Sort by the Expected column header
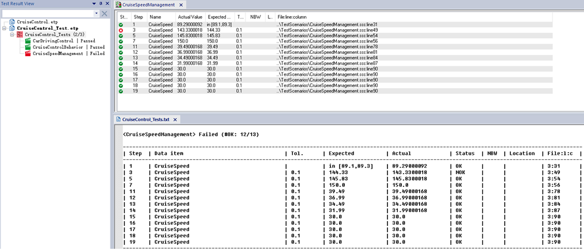 tap(220, 17)
